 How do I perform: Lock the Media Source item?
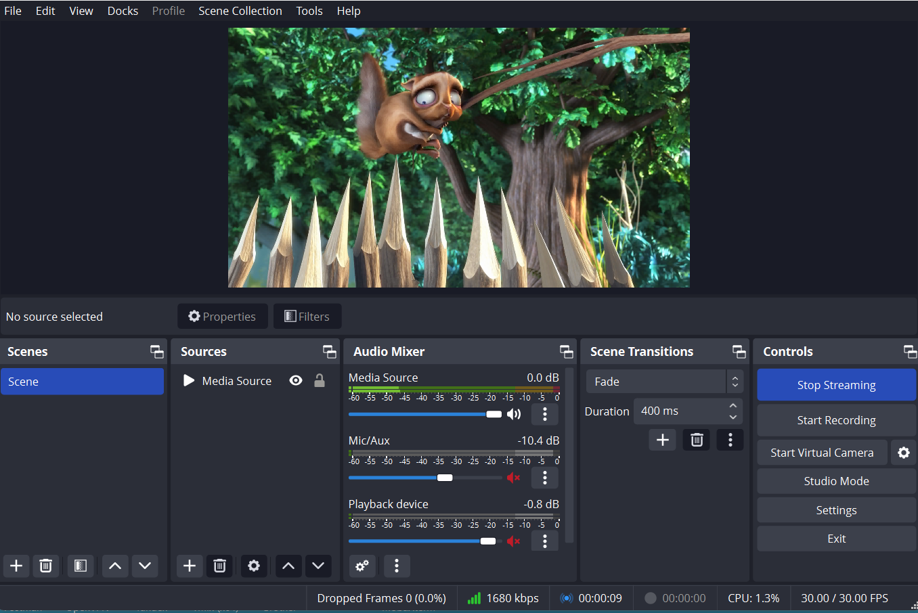point(320,381)
